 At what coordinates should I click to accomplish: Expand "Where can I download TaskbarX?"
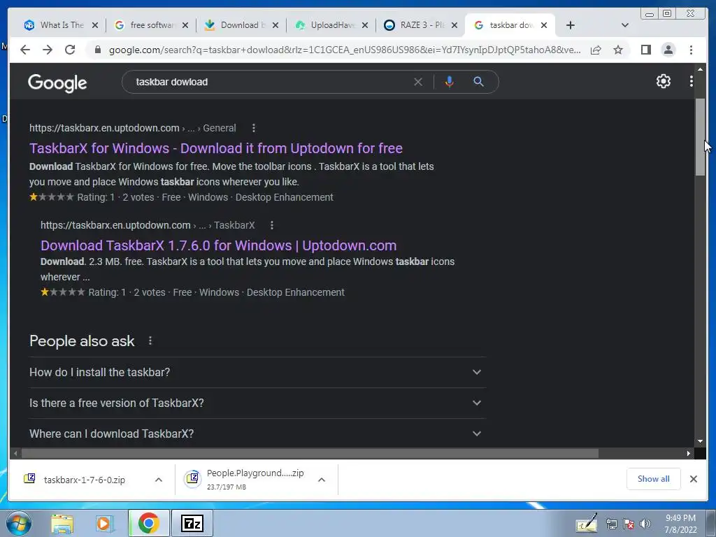tap(257, 434)
